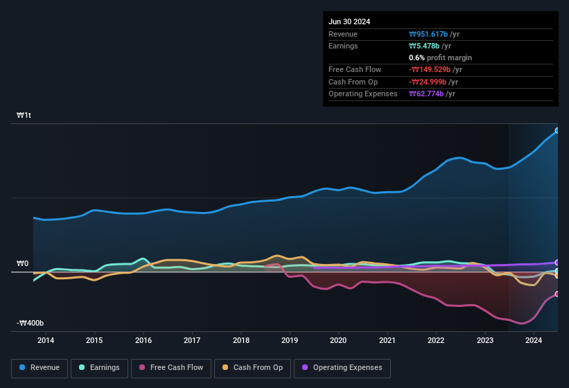Click the 2022 x-axis label
Image resolution: width=569 pixels, height=388 pixels.
(436, 340)
